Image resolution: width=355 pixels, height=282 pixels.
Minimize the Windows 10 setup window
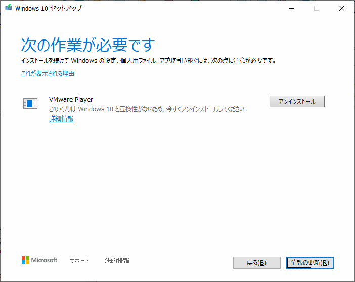click(x=292, y=9)
